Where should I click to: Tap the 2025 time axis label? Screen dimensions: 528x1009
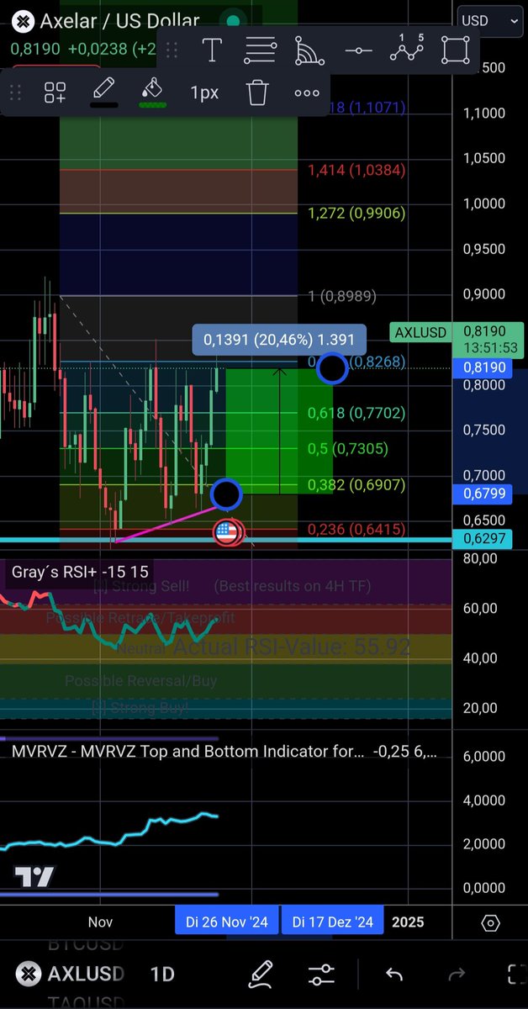click(408, 922)
